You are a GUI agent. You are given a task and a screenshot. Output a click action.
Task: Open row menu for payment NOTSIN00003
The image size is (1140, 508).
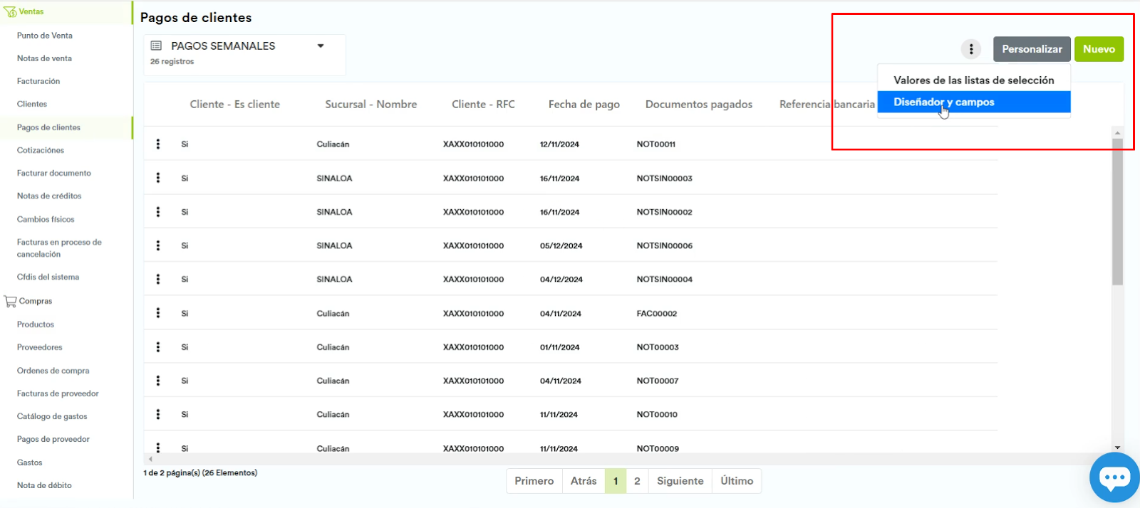(x=158, y=178)
